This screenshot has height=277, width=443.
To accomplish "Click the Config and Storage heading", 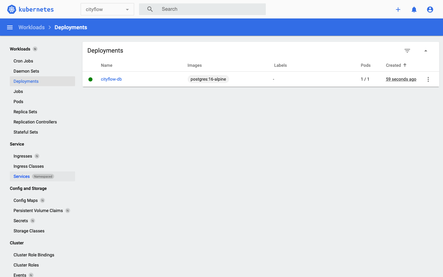I will click(x=28, y=188).
